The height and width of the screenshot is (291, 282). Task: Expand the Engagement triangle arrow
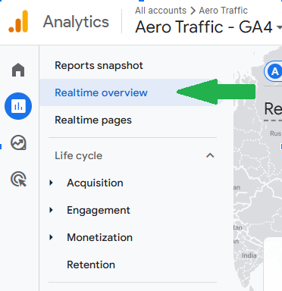(52, 210)
